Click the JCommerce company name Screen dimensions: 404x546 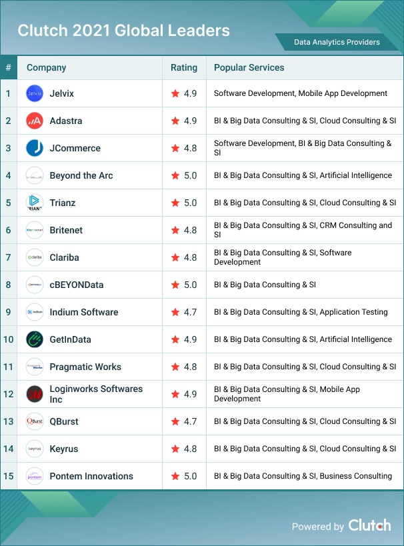click(x=75, y=148)
